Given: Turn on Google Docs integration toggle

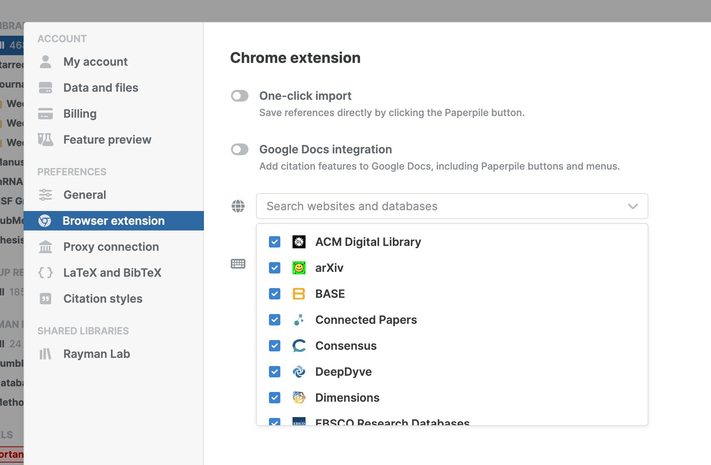Looking at the screenshot, I should [x=240, y=149].
